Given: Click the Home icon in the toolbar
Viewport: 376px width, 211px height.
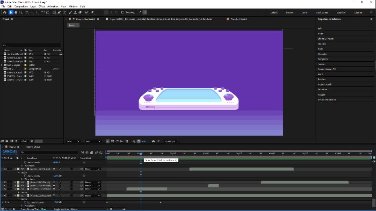Looking at the screenshot, I should point(4,12).
